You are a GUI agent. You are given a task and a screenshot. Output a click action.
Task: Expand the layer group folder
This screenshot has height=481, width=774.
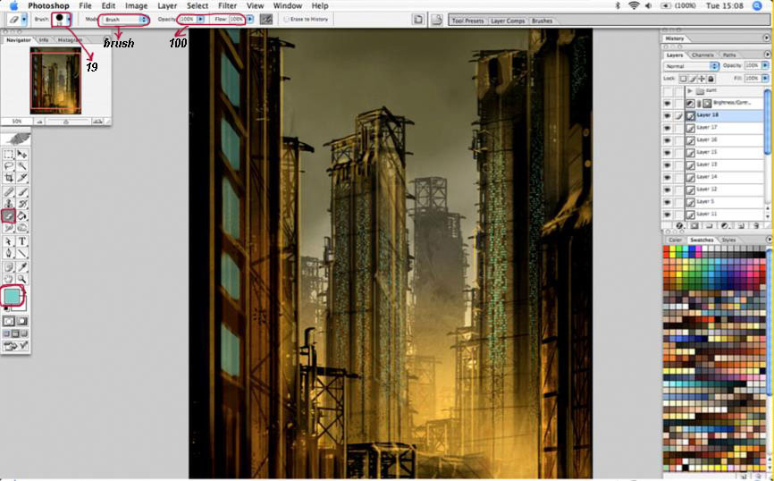coord(690,91)
